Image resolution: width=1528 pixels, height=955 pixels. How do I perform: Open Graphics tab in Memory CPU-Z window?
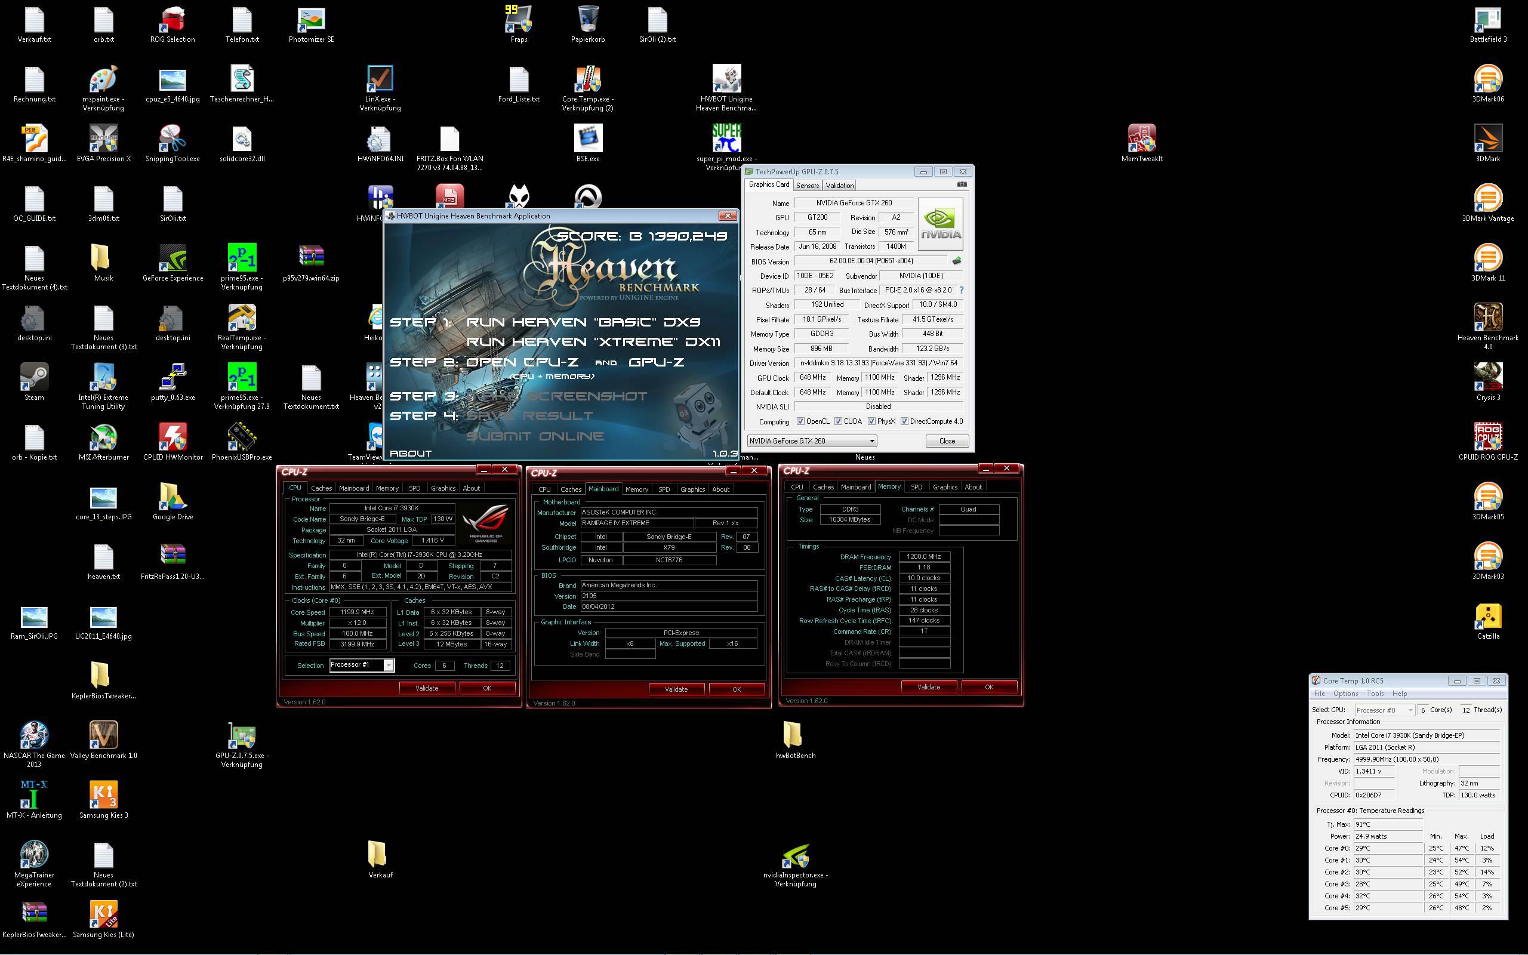tap(945, 487)
